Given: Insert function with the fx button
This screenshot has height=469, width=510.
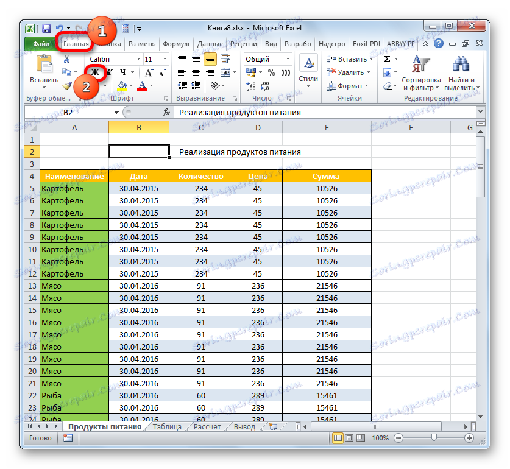Looking at the screenshot, I should click(166, 112).
